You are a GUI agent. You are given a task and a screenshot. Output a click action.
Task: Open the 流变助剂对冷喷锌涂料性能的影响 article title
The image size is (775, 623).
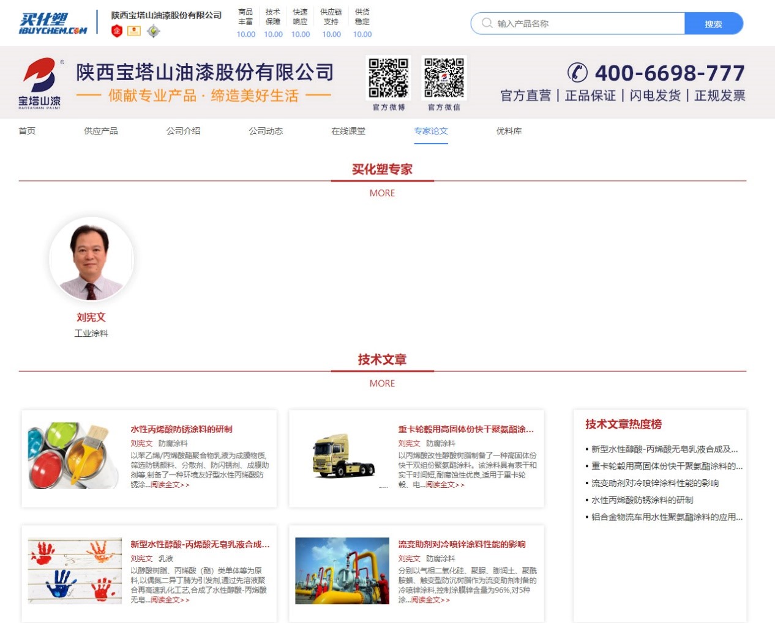point(462,544)
